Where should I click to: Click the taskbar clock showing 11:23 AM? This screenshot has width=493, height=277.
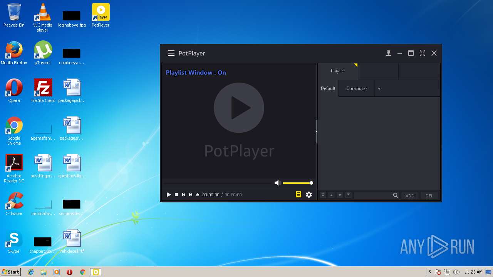tap(473, 272)
